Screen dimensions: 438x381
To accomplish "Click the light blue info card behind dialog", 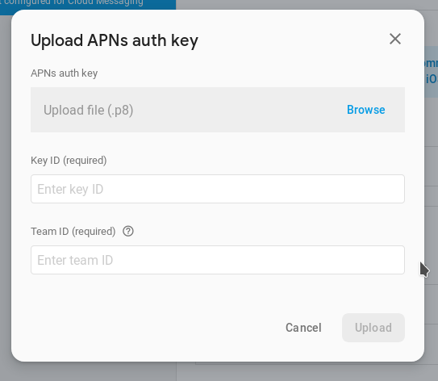I will [x=431, y=72].
